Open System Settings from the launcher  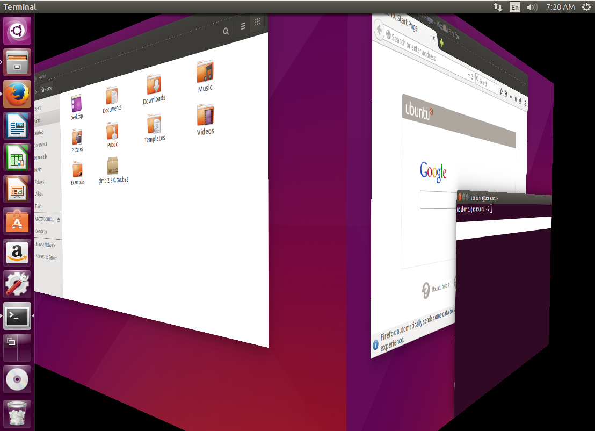(17, 284)
